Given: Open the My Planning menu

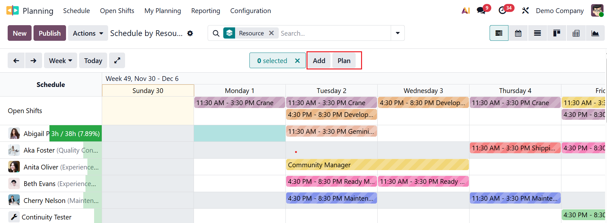Looking at the screenshot, I should (x=163, y=11).
